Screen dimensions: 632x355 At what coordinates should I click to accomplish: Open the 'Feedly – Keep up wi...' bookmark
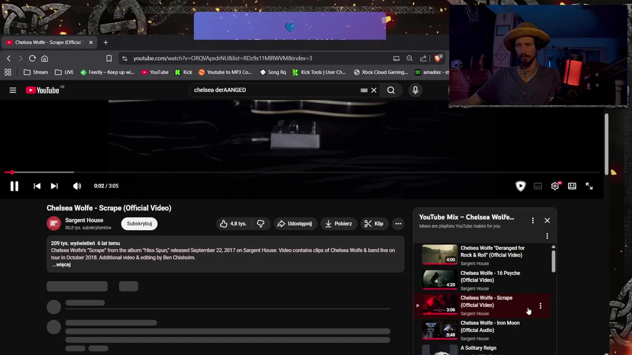tap(107, 72)
